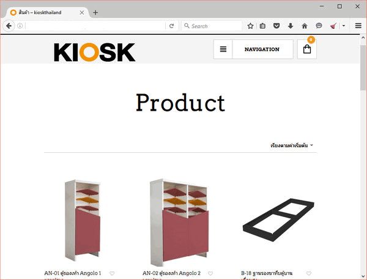This screenshot has width=367, height=280.
Task: Open the smiley face toolbar icon
Action: 319,26
